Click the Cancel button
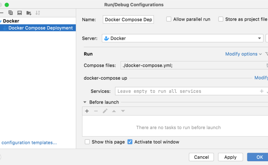This screenshot has height=165, width=268. (201, 157)
